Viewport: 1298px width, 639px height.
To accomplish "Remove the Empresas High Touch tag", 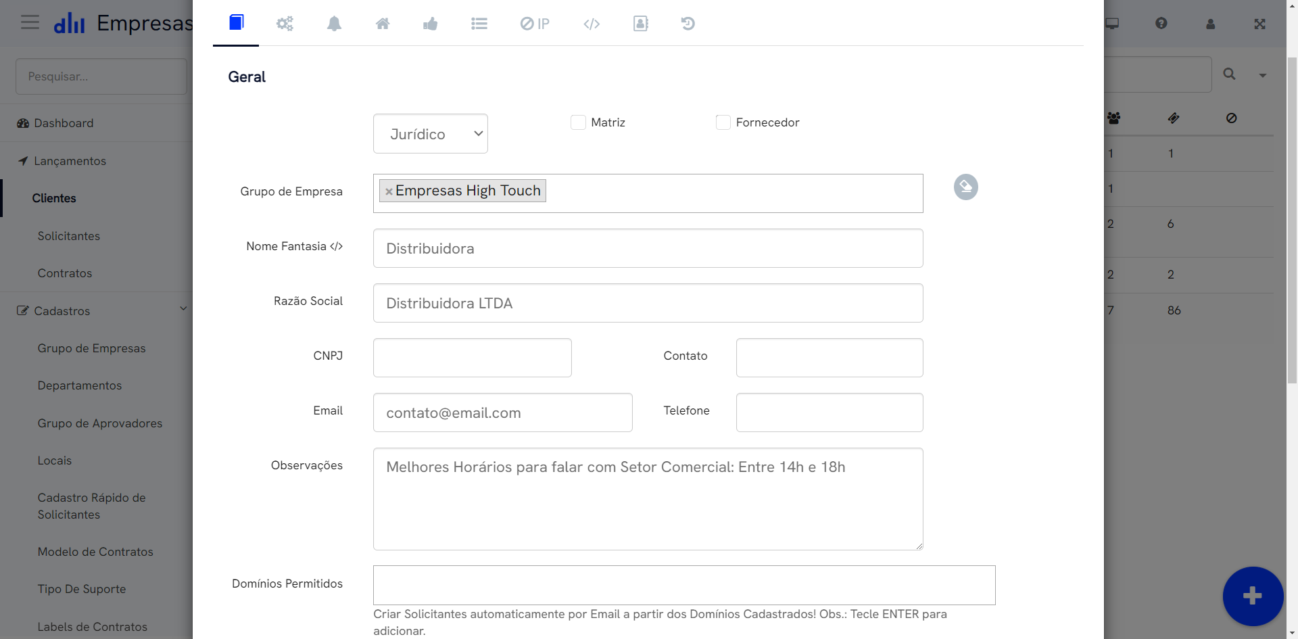I will pyautogui.click(x=389, y=191).
